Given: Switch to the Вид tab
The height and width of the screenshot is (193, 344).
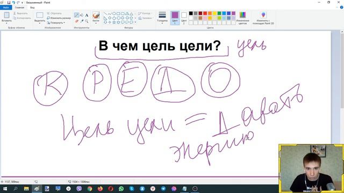Looking at the screenshot, I should pyautogui.click(x=32, y=8).
